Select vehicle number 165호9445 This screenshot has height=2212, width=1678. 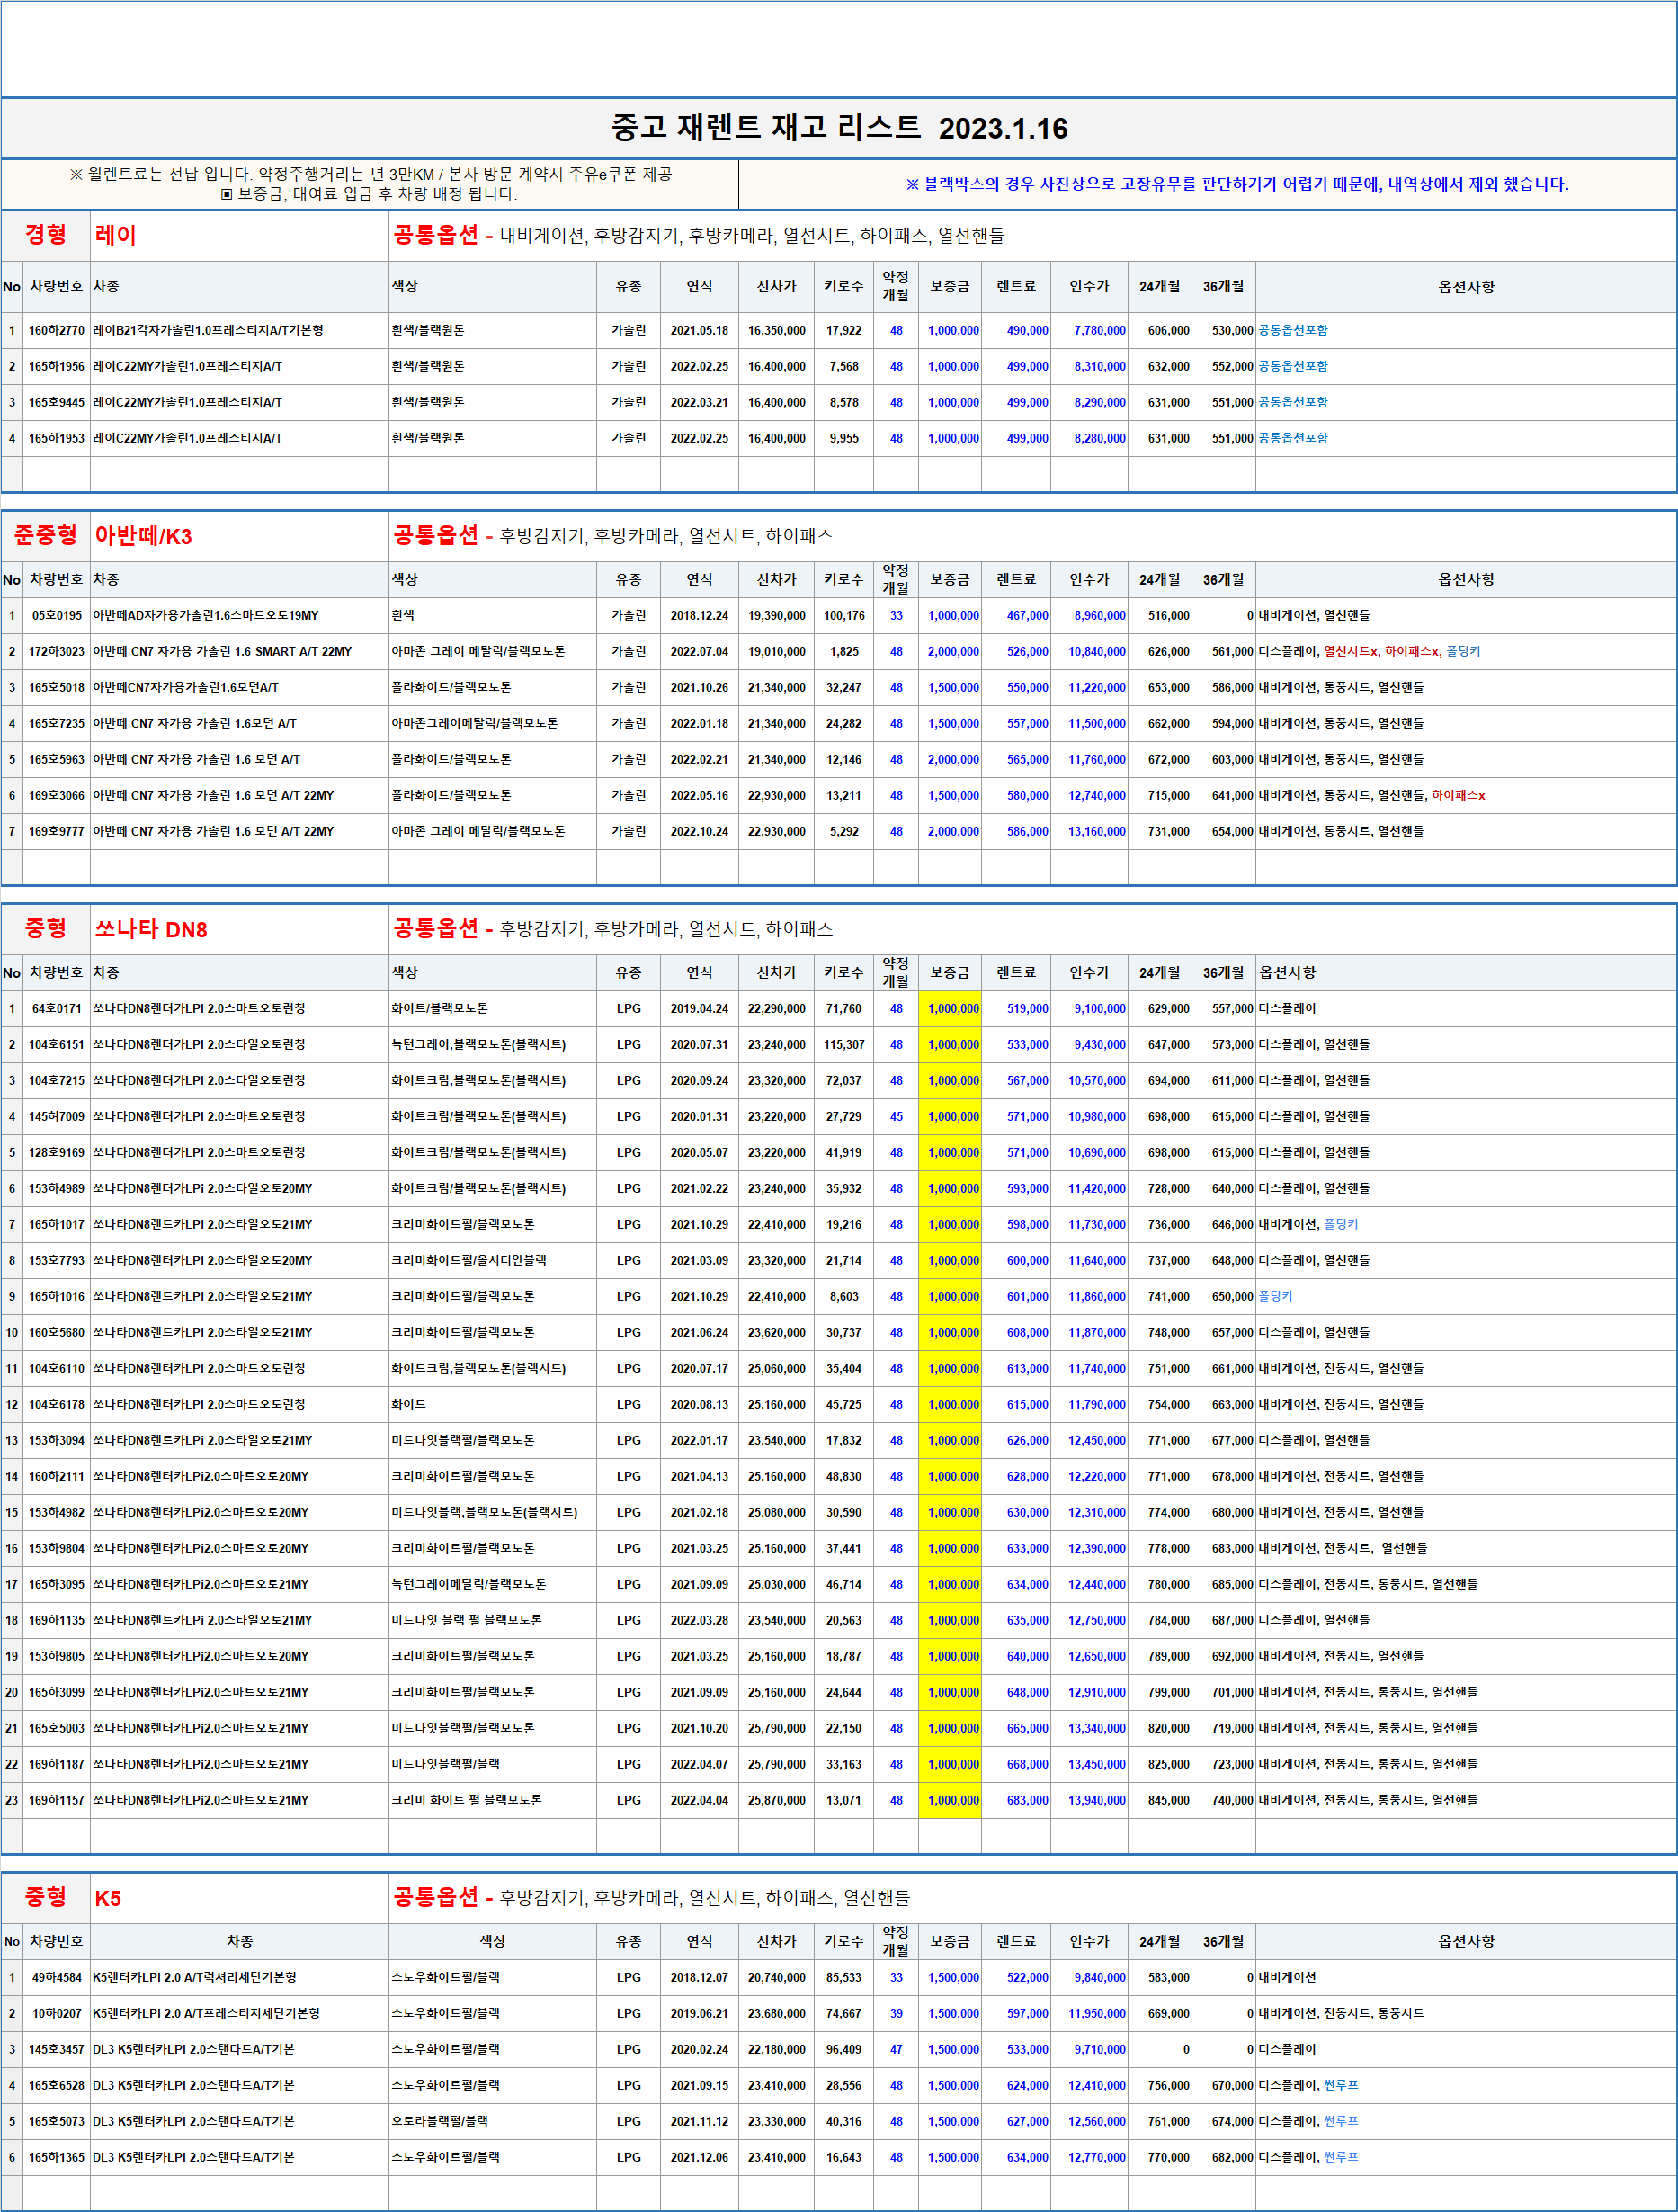coord(57,402)
